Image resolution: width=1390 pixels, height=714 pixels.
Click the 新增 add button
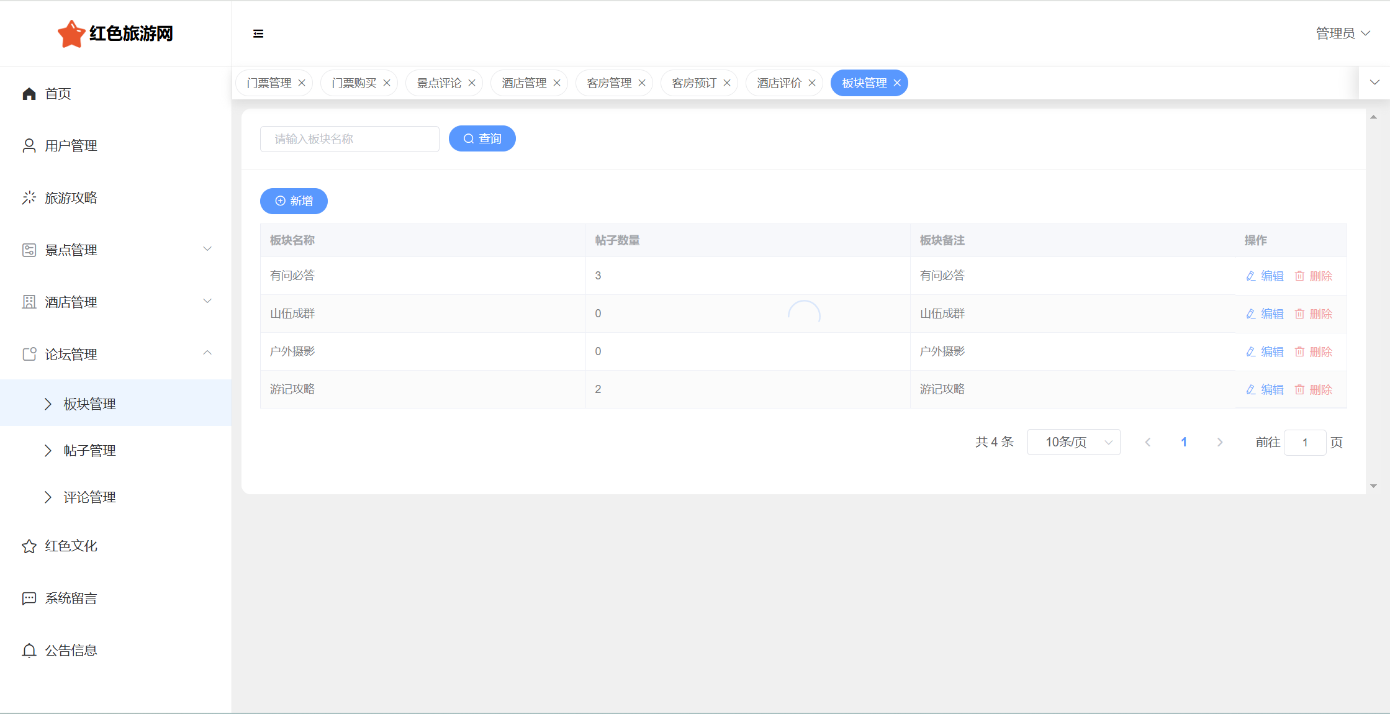pos(294,201)
